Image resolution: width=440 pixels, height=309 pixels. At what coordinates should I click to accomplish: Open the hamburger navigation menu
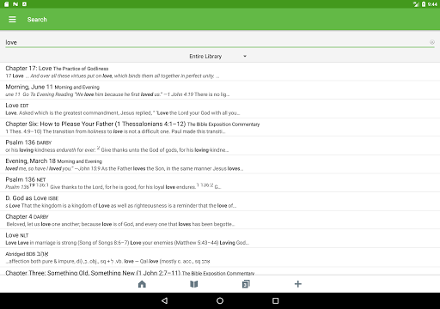pyautogui.click(x=12, y=20)
